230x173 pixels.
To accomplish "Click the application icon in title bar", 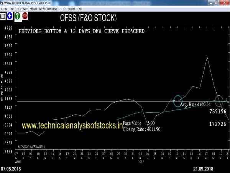I will [x=2, y=3].
